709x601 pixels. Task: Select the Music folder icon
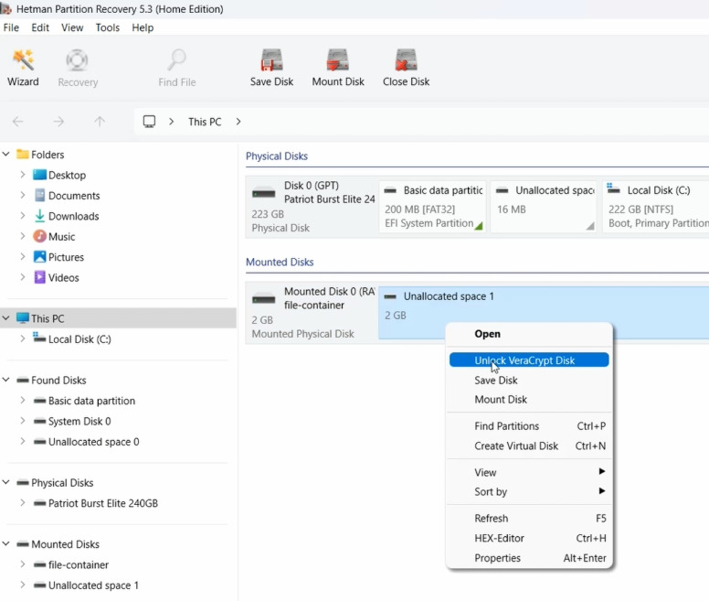point(40,236)
